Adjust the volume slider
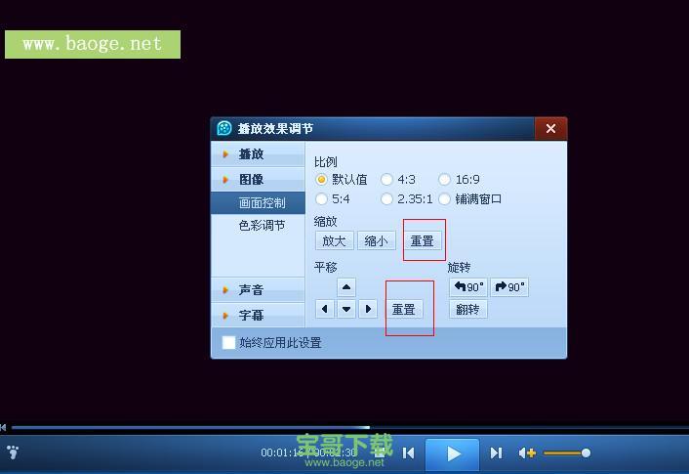Image resolution: width=689 pixels, height=474 pixels. (567, 452)
